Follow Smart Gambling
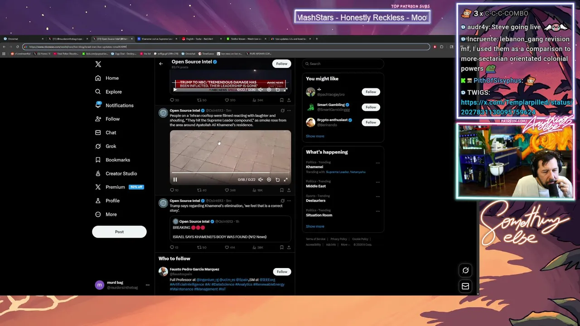580x326 pixels. coord(371,107)
